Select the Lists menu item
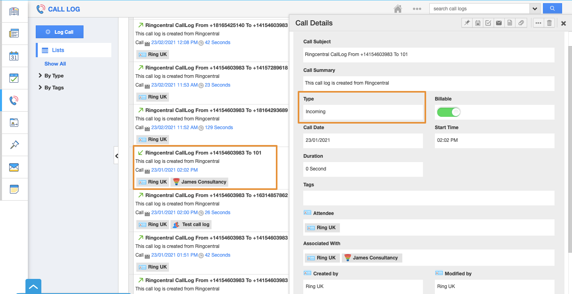Image resolution: width=572 pixels, height=294 pixels. pyautogui.click(x=58, y=50)
